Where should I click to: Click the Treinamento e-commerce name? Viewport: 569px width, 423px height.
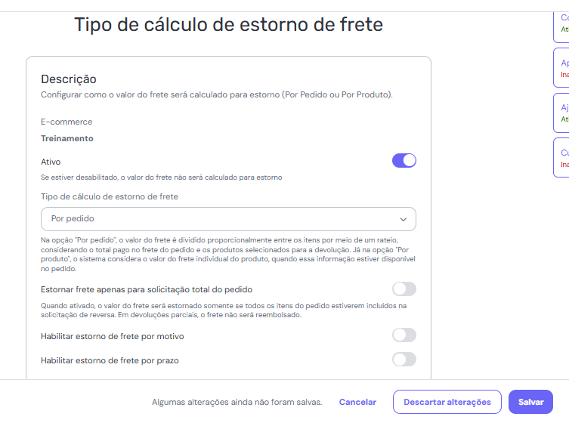(67, 139)
